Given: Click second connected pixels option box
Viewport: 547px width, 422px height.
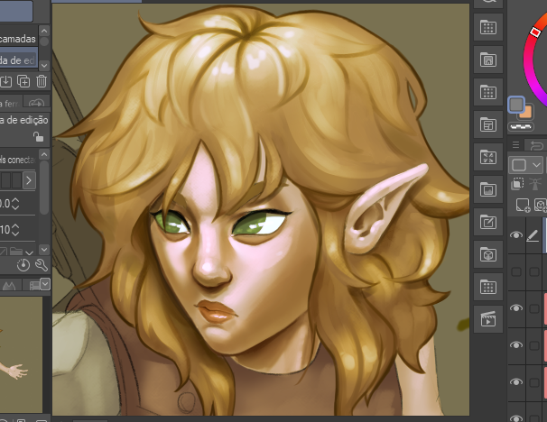Looking at the screenshot, I should [17, 180].
